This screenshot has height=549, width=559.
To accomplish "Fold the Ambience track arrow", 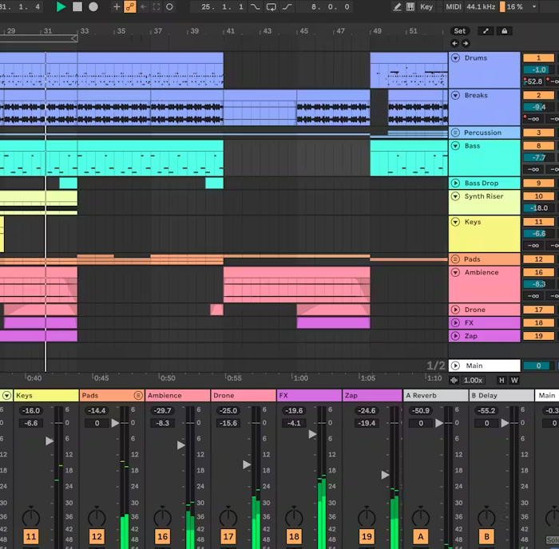I will 456,273.
